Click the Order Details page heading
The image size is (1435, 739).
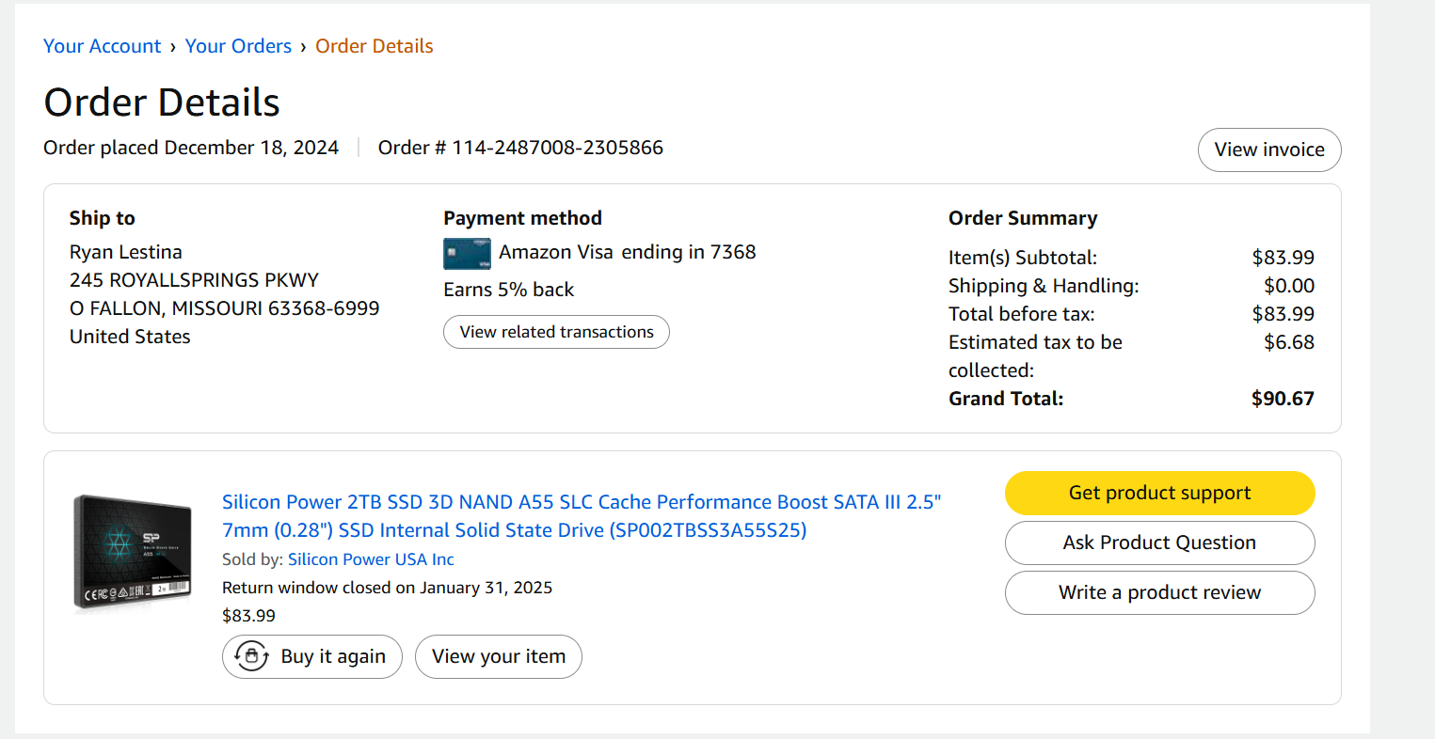pos(162,102)
